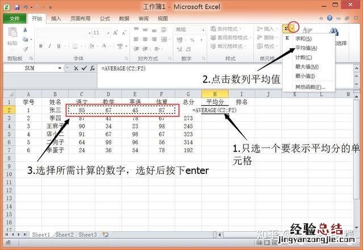Toggle Italic formatting
The width and height of the screenshot is (363, 250).
pos(49,46)
